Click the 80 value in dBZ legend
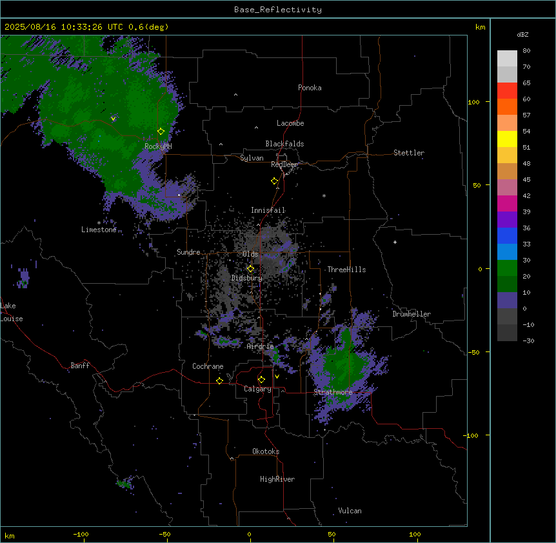The height and width of the screenshot is (543, 556). (x=526, y=51)
